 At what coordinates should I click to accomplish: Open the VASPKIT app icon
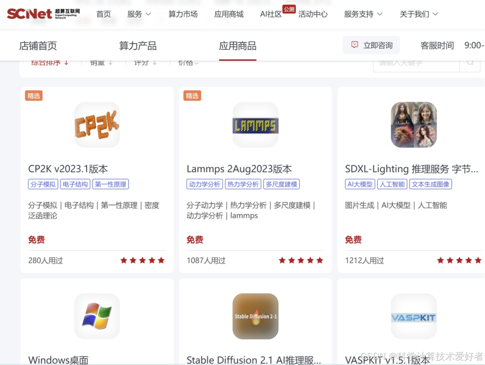[x=414, y=316]
